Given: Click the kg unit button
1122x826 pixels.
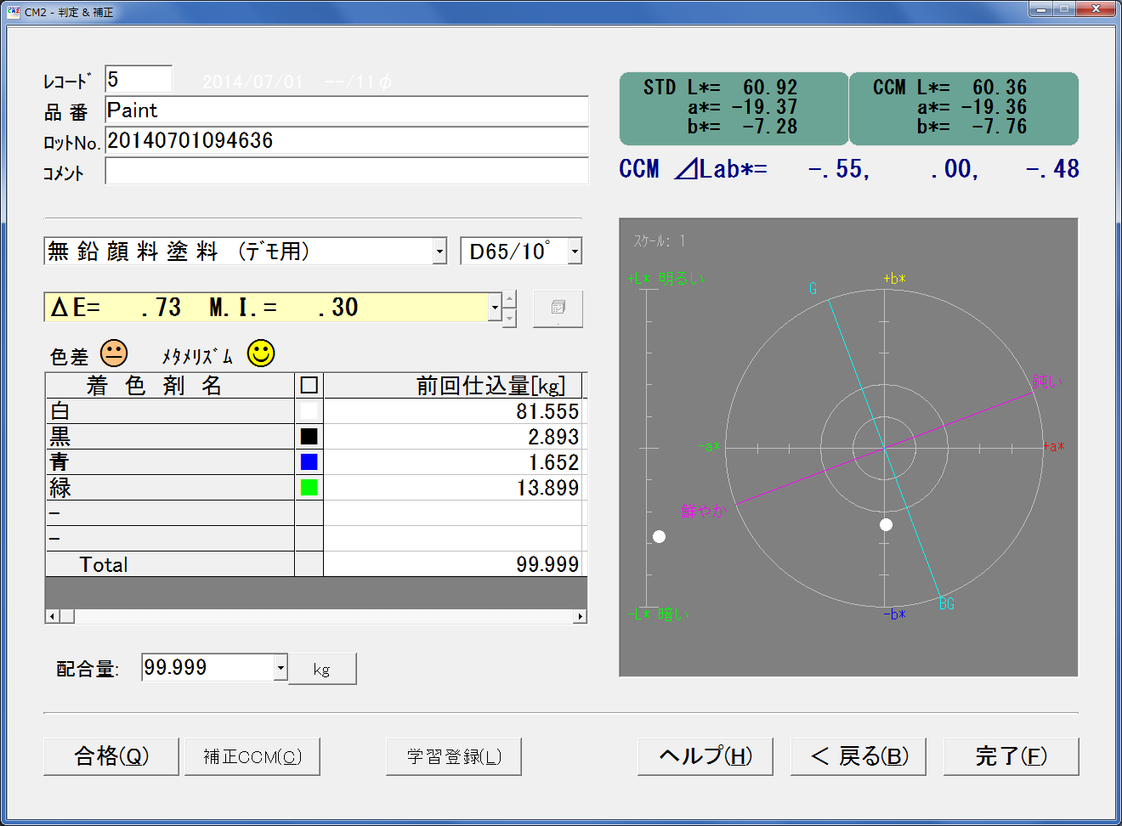Looking at the screenshot, I should point(322,669).
